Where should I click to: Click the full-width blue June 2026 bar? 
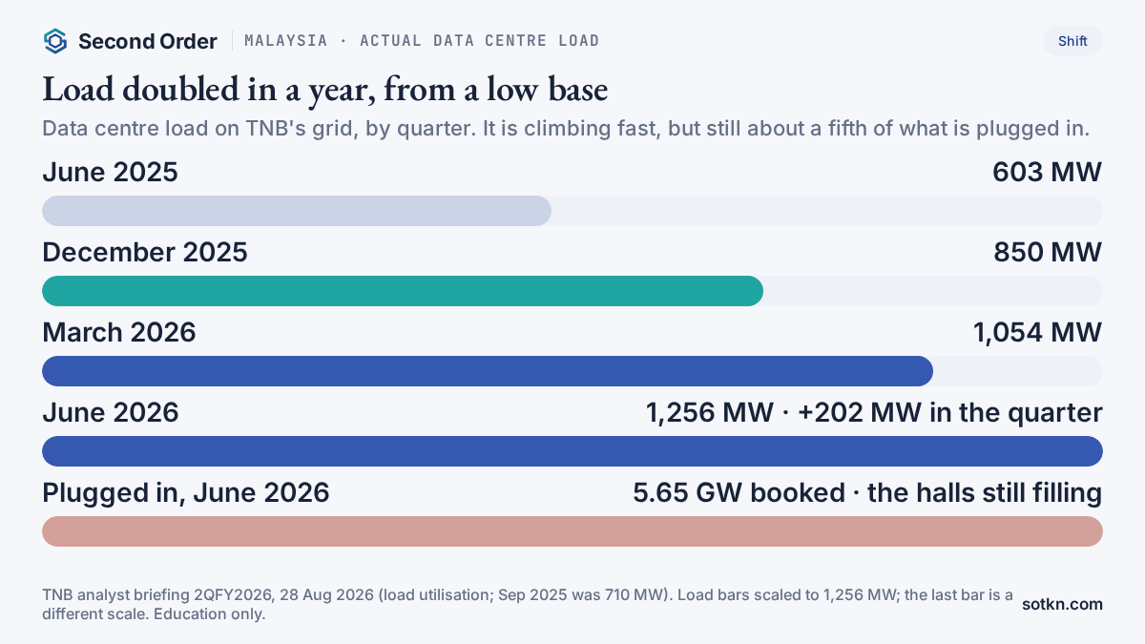572,451
